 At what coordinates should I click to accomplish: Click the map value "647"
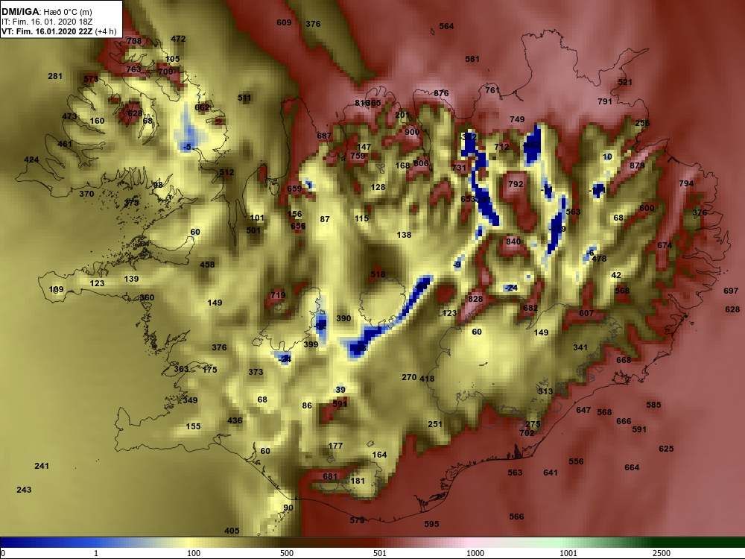(x=583, y=410)
